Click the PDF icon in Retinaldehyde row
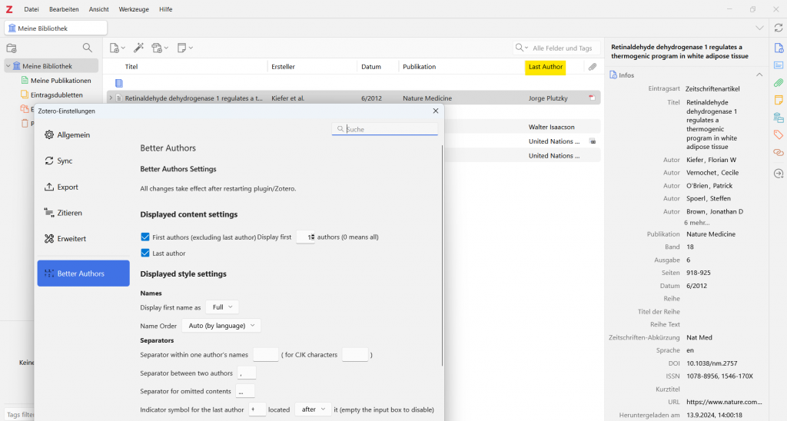Viewport: 787px width, 421px height. (593, 98)
